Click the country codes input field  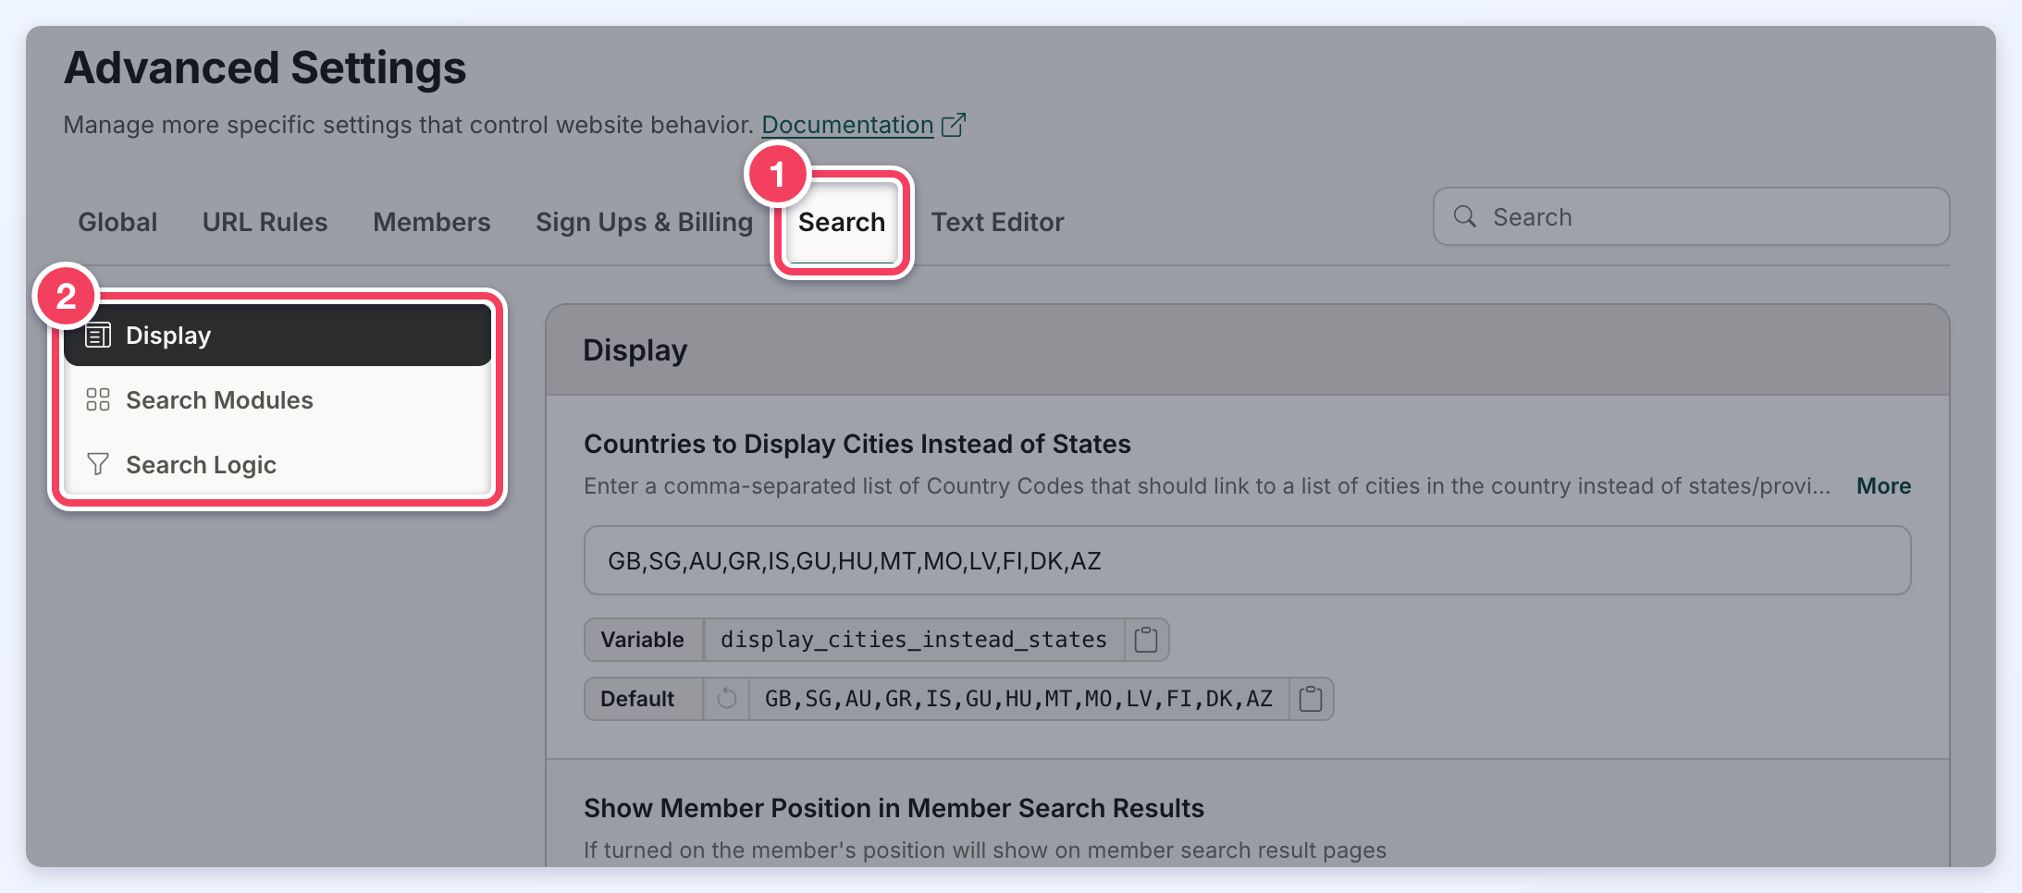coord(1248,560)
